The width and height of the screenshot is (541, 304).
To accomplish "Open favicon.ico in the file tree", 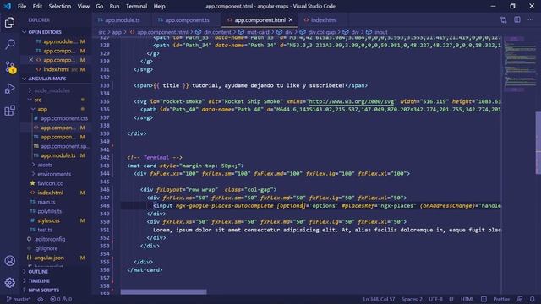I will 51,183.
